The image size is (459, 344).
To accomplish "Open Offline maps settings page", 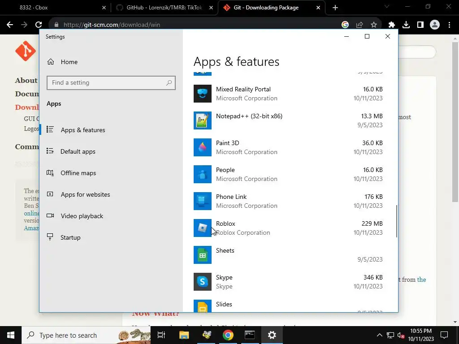I will click(x=78, y=173).
